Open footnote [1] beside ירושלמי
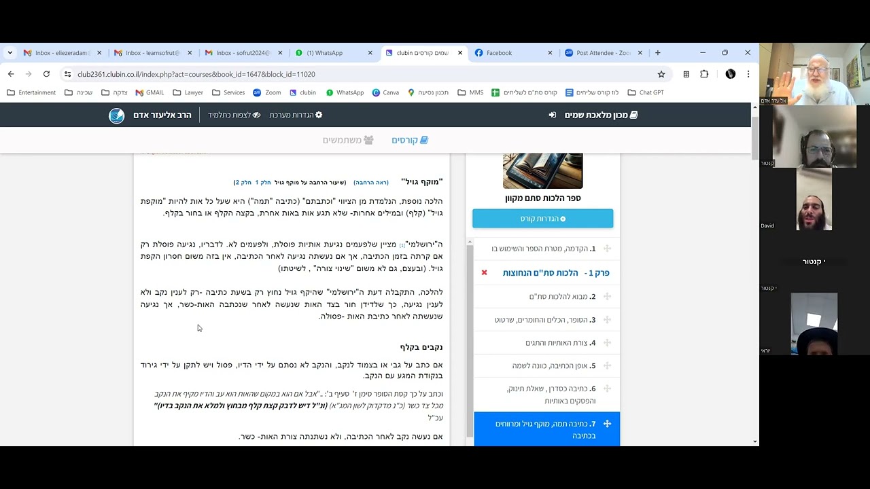Screen dimensions: 870x489 coord(402,245)
